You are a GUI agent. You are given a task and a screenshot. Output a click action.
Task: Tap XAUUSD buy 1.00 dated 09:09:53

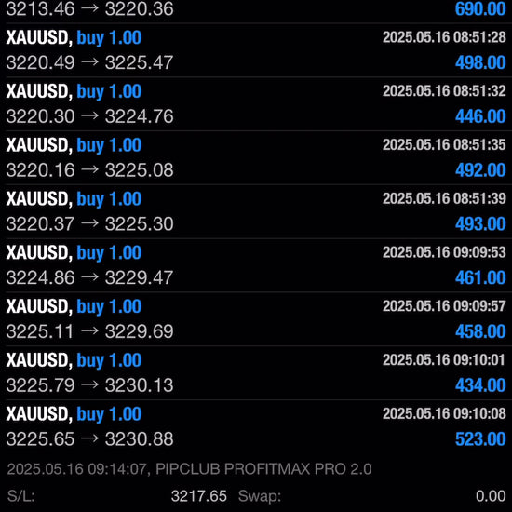coord(74,253)
